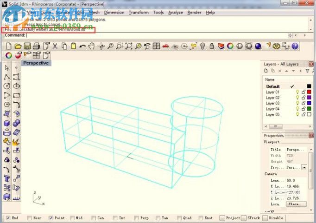Click the four-viewport layout icon
Screen dimensions: 316x223
[x=156, y=46]
